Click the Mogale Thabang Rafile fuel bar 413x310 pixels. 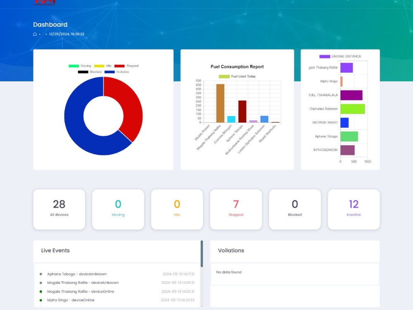click(x=220, y=103)
